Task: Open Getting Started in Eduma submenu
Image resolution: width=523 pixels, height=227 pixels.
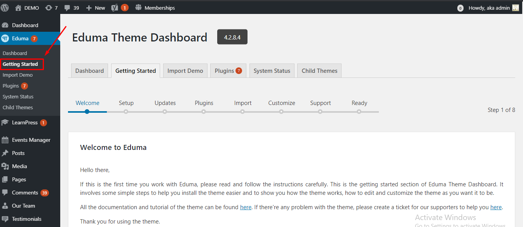Action: click(x=20, y=64)
